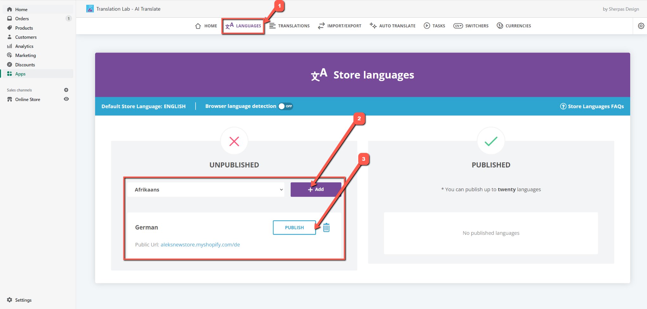
Task: Click the Online Store shop icon
Action: (x=10, y=99)
